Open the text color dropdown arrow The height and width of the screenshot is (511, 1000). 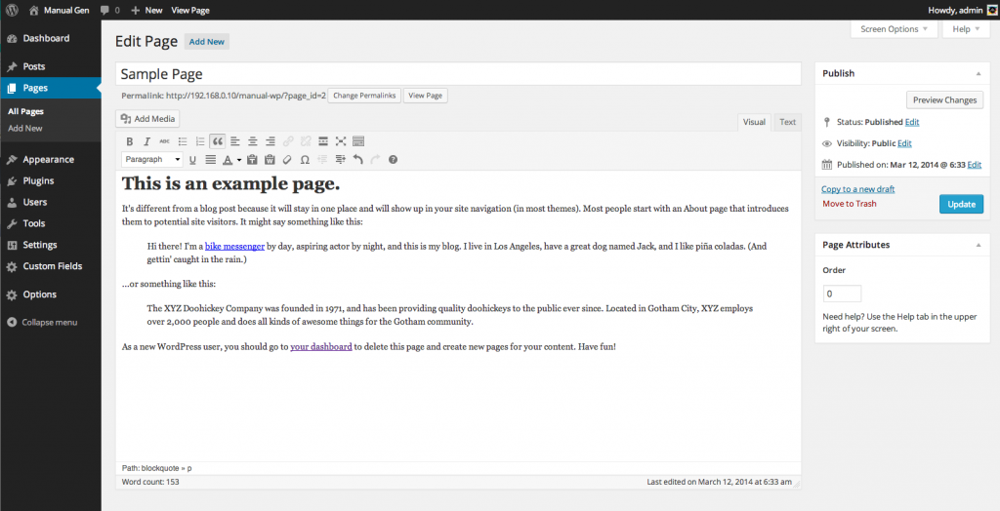click(x=239, y=160)
